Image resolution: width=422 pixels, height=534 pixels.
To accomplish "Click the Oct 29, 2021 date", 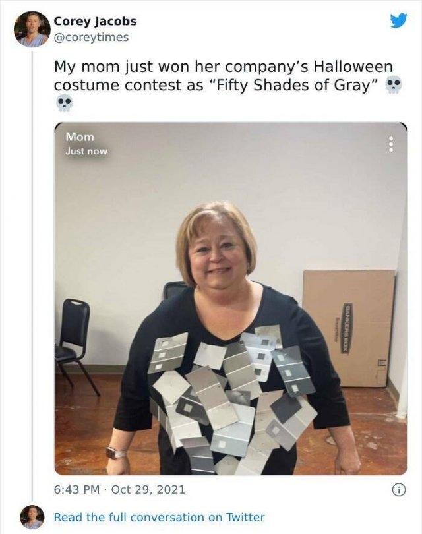I will pyautogui.click(x=148, y=490).
